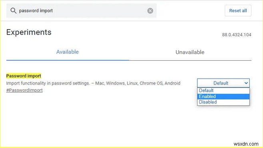
Task: Click version number 88.0.4324.104
Action: (237, 35)
